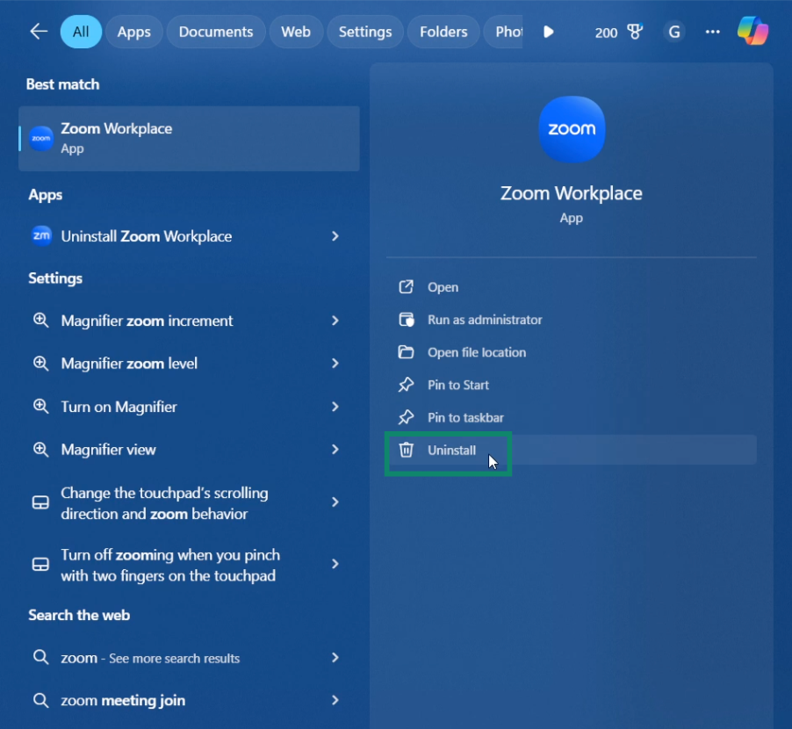Pin Zoom Workplace to taskbar
792x729 pixels.
pos(464,417)
